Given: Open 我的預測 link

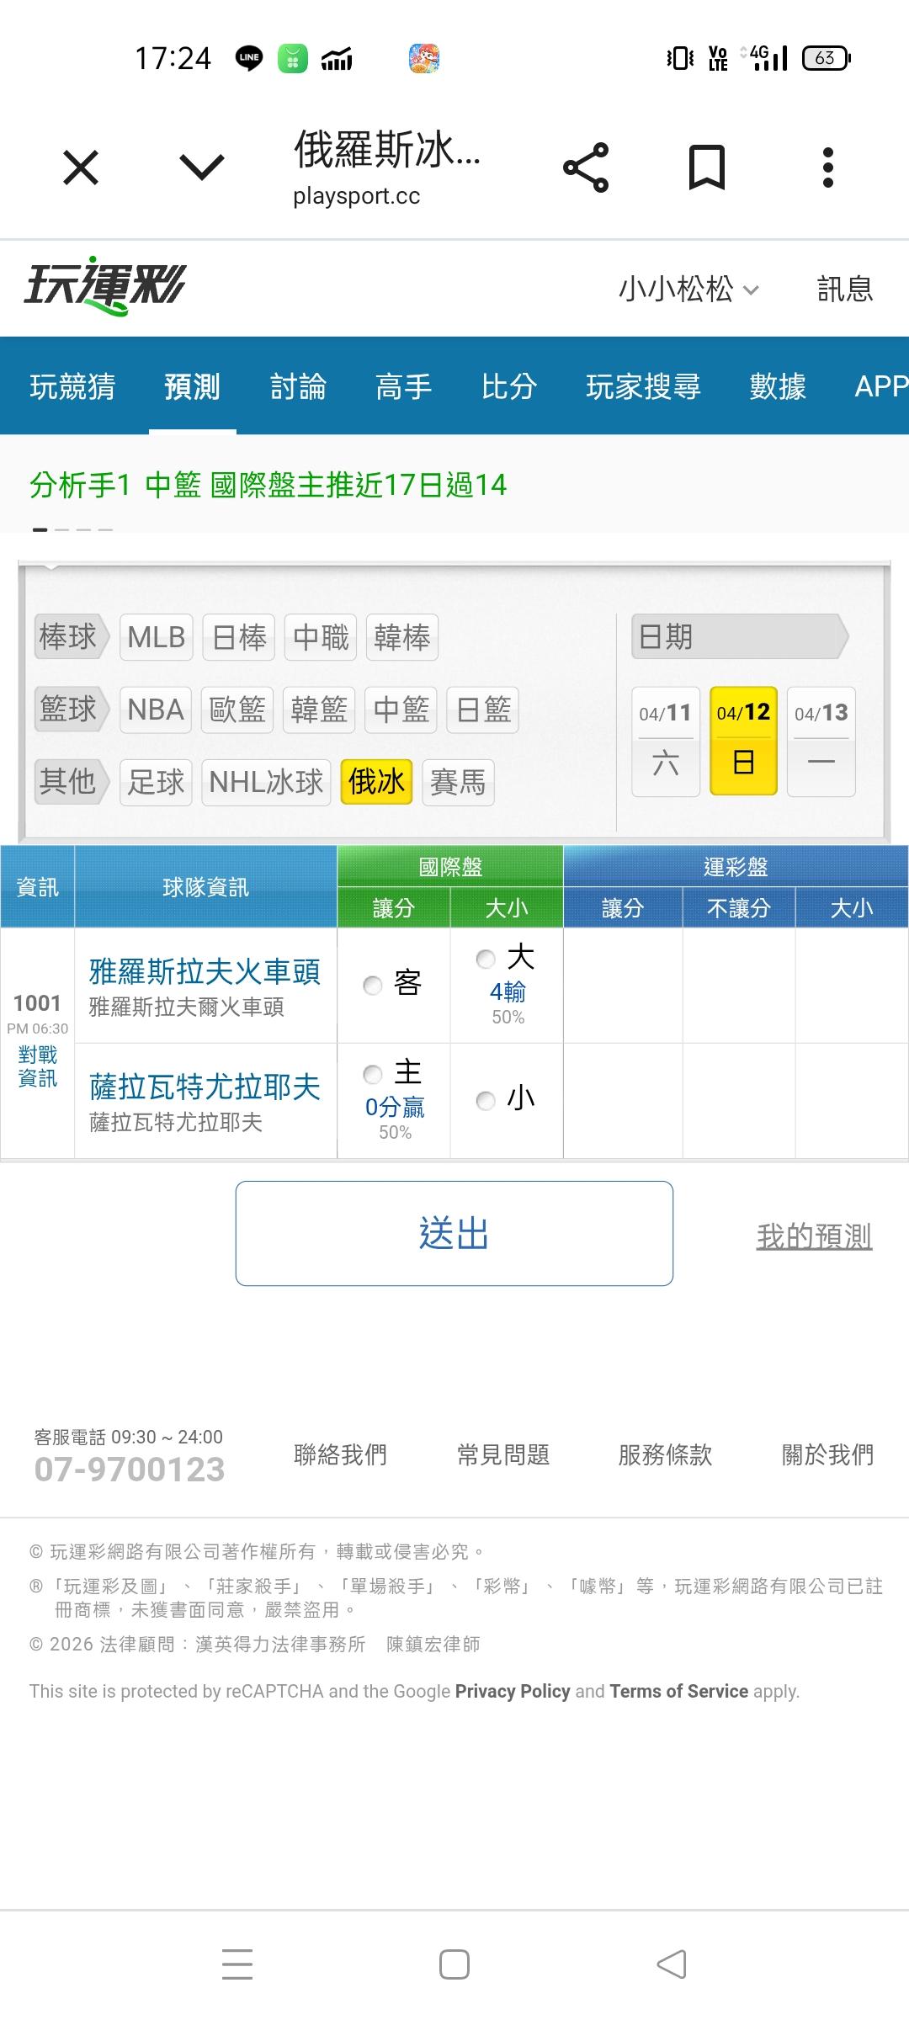Looking at the screenshot, I should click(814, 1236).
